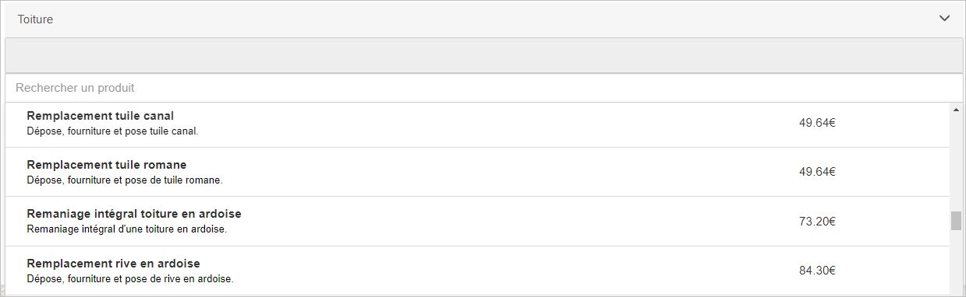This screenshot has width=966, height=297.
Task: Select Remplacement tuile romane product
Action: click(477, 172)
